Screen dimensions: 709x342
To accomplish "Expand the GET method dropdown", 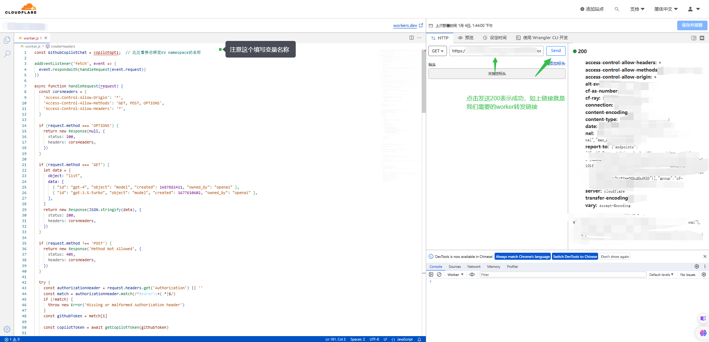I will coord(438,51).
